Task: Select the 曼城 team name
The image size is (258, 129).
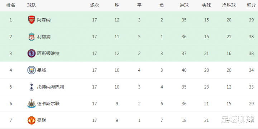Action: pyautogui.click(x=42, y=70)
